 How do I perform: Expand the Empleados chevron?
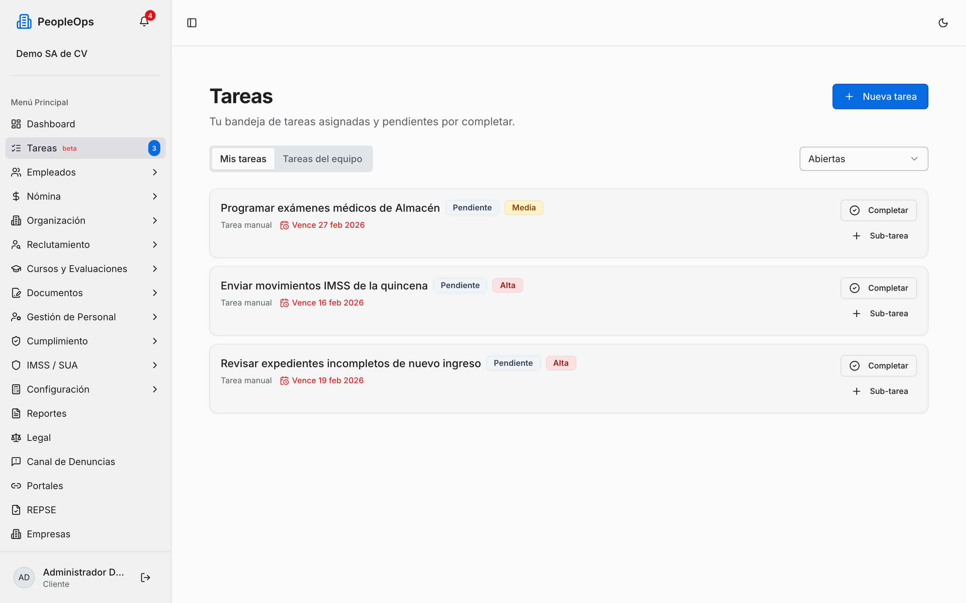click(x=155, y=172)
